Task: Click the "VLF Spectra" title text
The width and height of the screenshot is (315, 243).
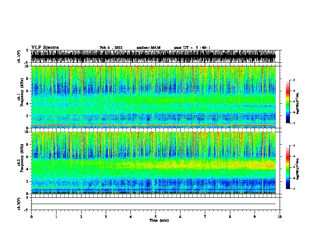Action: tap(45, 48)
